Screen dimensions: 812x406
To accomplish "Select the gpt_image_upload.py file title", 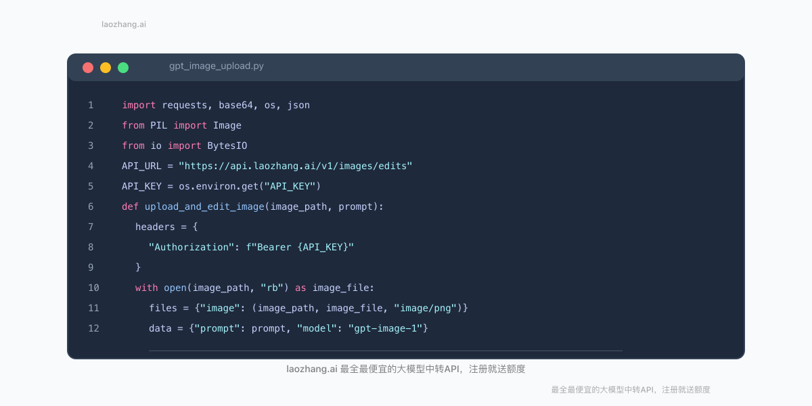I will (217, 66).
